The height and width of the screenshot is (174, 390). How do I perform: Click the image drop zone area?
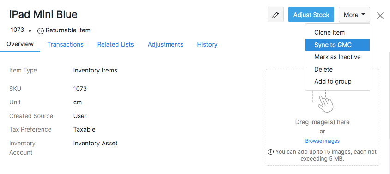coord(323,117)
